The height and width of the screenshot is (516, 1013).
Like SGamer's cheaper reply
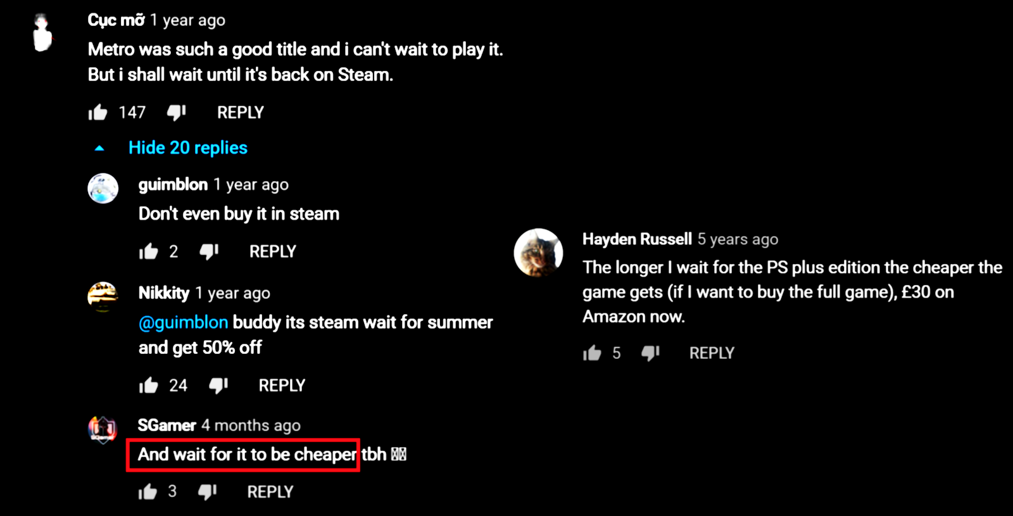click(148, 491)
